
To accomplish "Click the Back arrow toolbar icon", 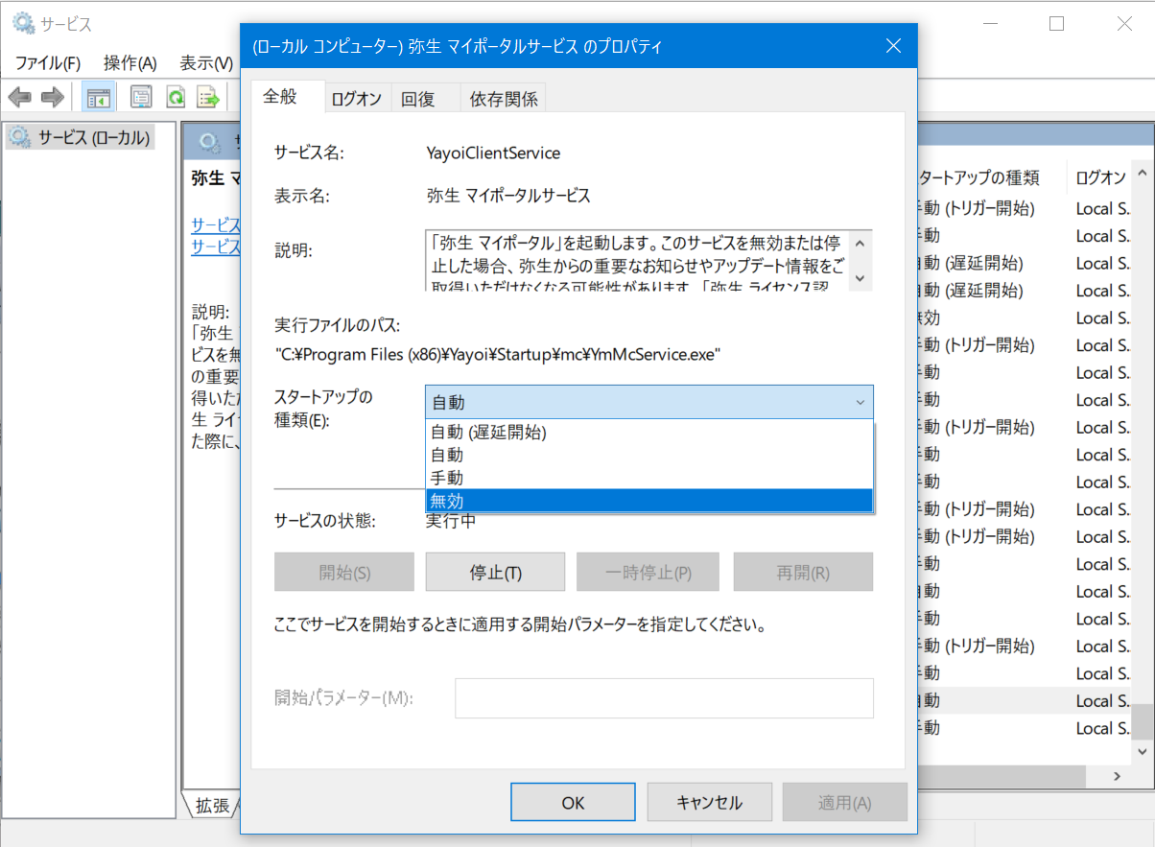I will [x=20, y=97].
